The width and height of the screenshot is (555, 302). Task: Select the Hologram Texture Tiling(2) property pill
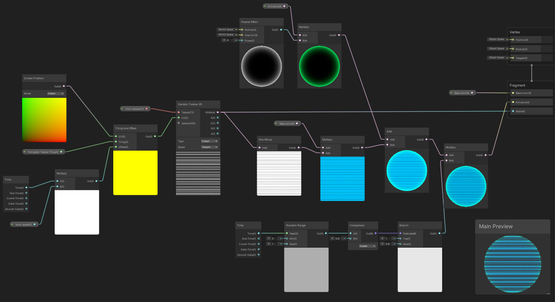tap(43, 151)
